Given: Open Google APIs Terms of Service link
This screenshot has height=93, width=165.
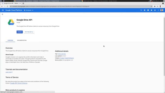Looking at the screenshot, I should [19, 83].
